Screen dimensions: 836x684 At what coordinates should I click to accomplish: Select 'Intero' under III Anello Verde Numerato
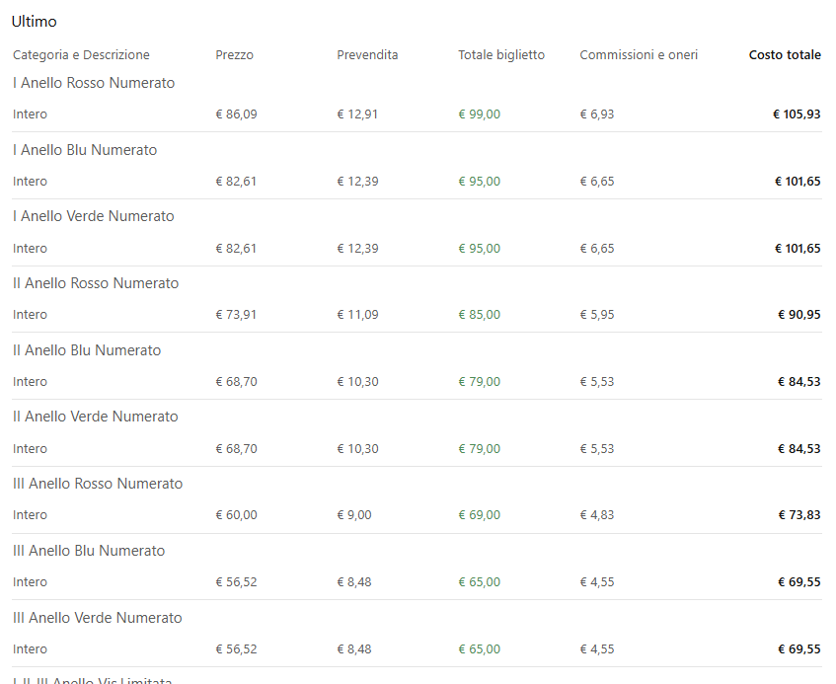pyautogui.click(x=30, y=649)
